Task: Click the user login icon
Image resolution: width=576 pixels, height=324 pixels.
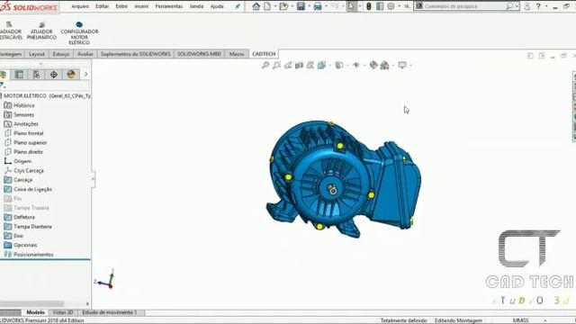Action: [527, 6]
